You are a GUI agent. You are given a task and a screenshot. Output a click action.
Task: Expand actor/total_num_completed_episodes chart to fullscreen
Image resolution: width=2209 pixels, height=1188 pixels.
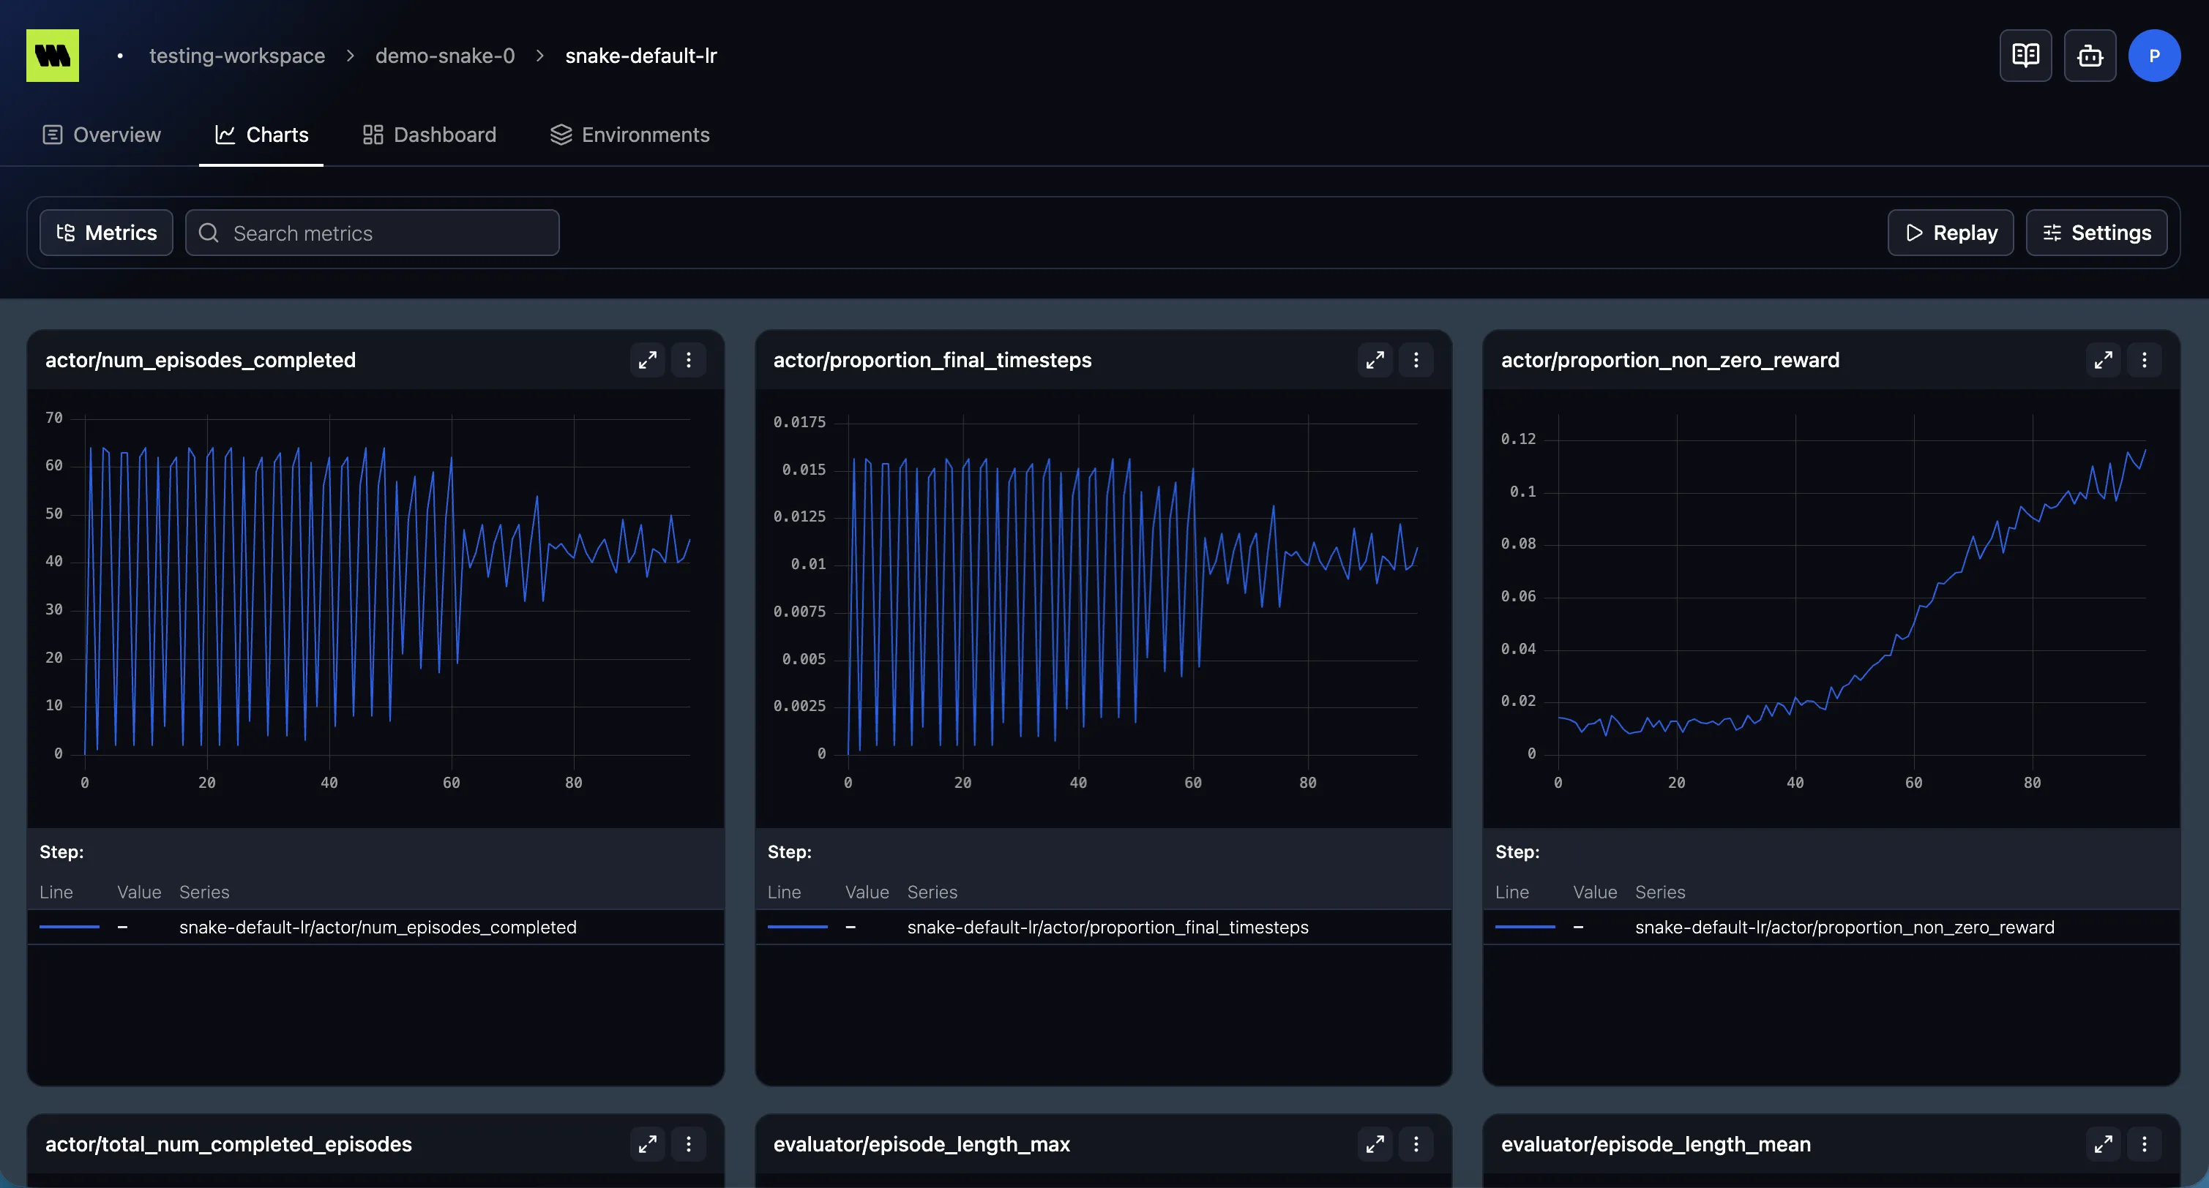[648, 1144]
